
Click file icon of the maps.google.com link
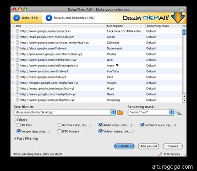click(18, 88)
